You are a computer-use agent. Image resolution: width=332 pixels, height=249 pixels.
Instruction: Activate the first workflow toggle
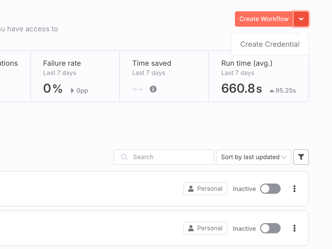coord(270,189)
